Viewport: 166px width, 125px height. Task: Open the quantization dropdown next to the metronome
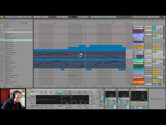click(x=29, y=17)
